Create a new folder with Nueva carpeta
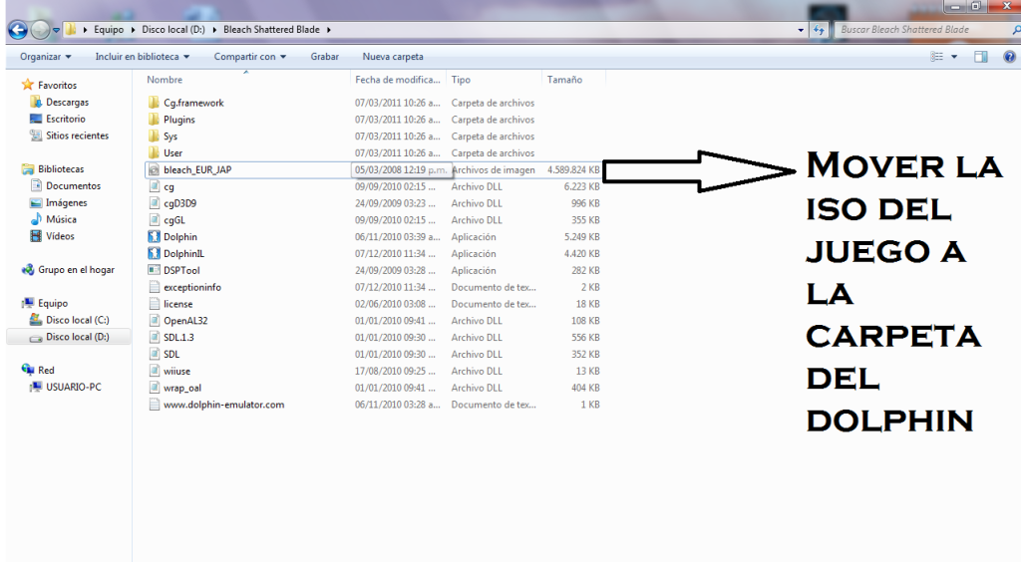 pos(393,57)
